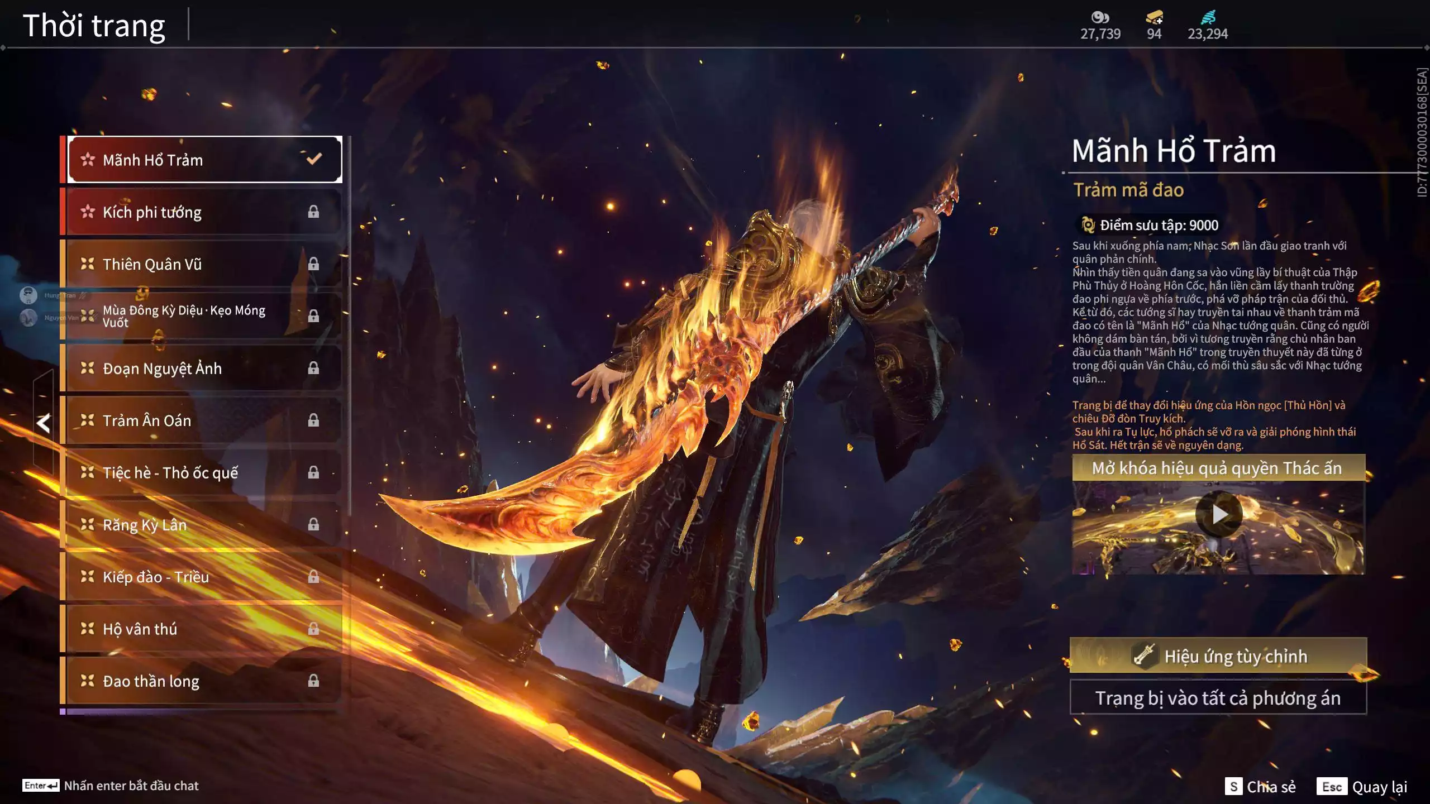The height and width of the screenshot is (804, 1430).
Task: Play the Thác ấn effect preview video
Action: point(1219,514)
